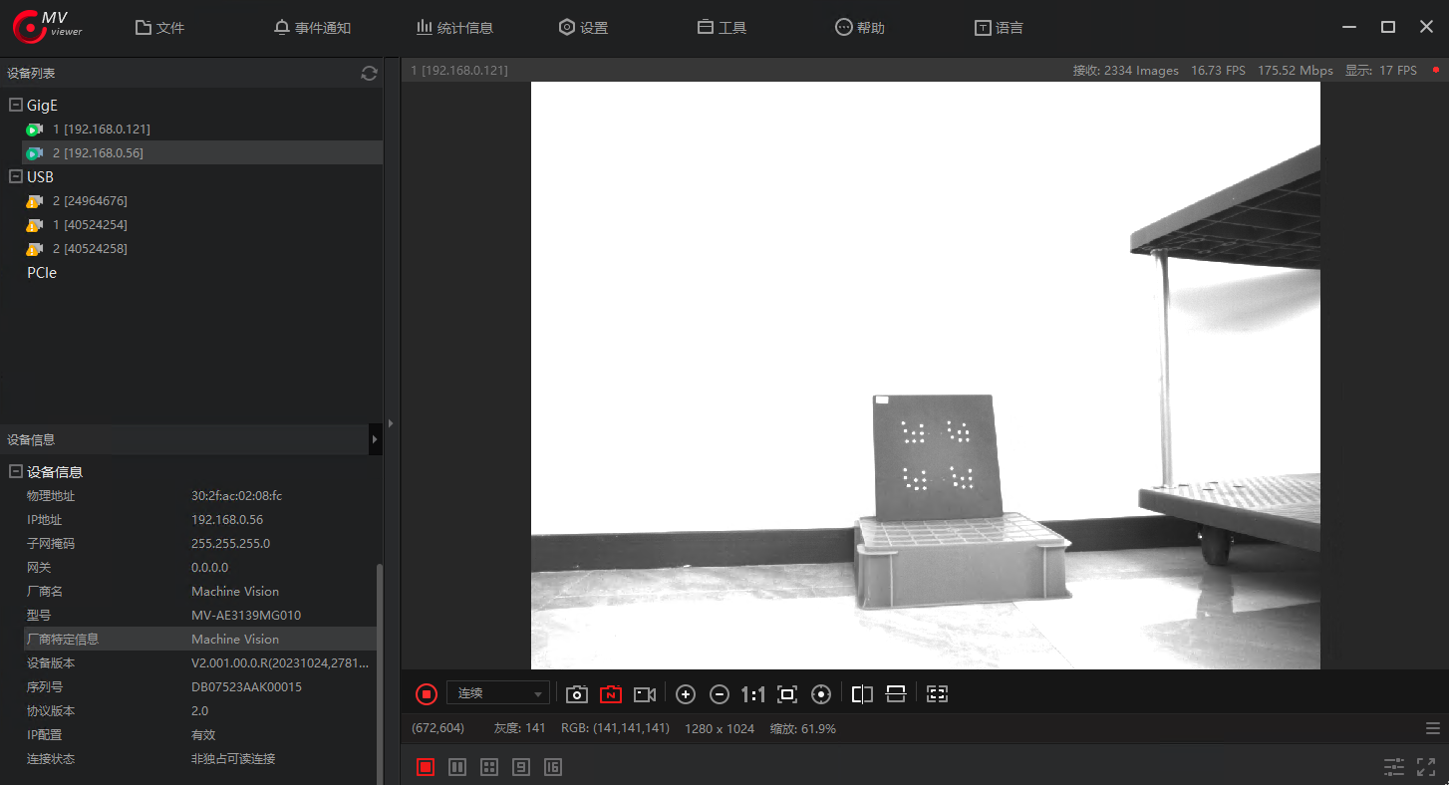1449x785 pixels.
Task: Flip the image horizontally
Action: 861,693
